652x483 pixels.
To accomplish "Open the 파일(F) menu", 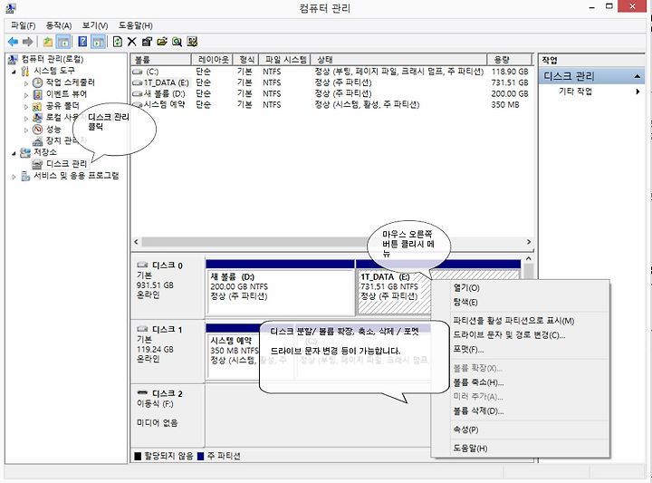I will coord(23,25).
